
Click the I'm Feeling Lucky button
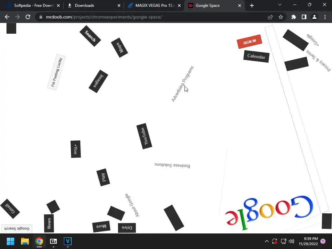click(x=56, y=72)
